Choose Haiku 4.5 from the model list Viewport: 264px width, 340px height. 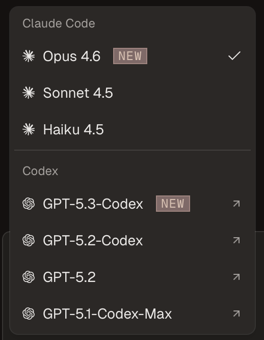coord(133,129)
